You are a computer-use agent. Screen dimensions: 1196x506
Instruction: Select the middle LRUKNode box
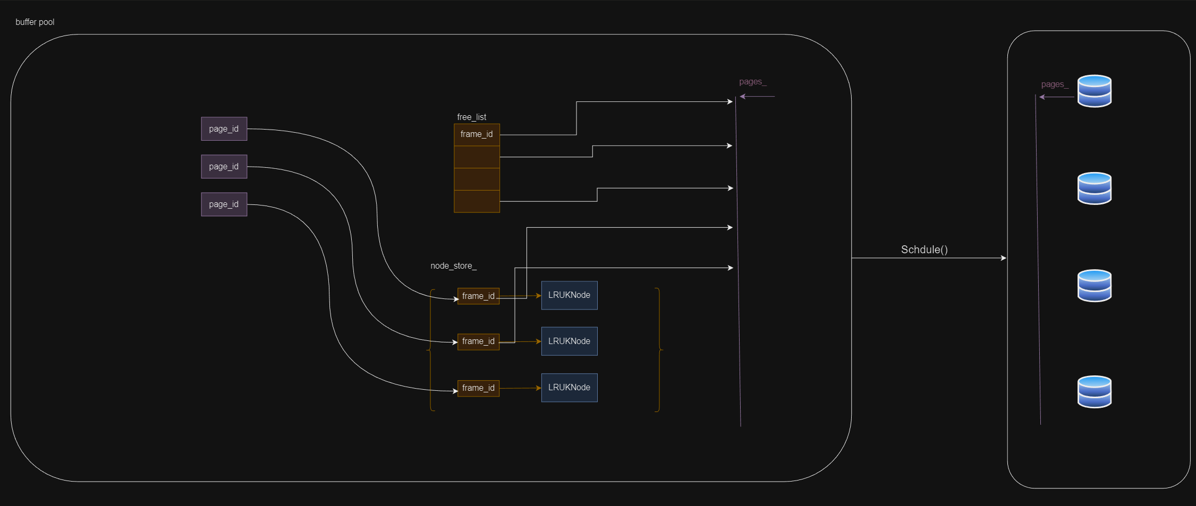click(569, 341)
